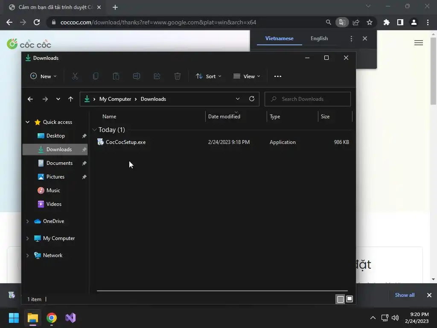The image size is (437, 328).
Task: Open Chrome extensions puzzle icon
Action: (x=386, y=22)
